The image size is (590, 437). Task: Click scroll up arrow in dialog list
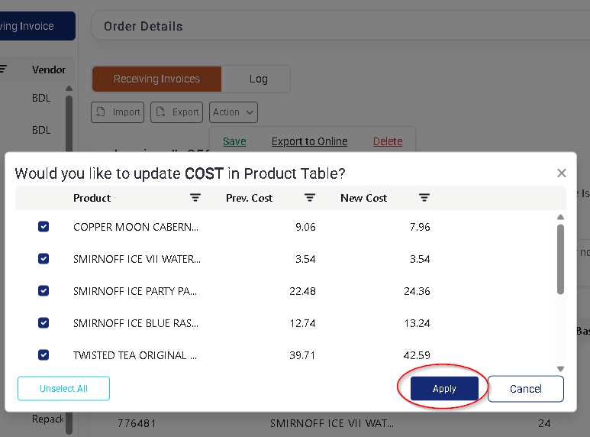pyautogui.click(x=560, y=217)
